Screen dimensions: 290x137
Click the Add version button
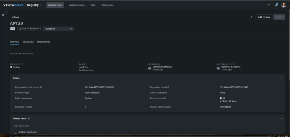click(264, 17)
